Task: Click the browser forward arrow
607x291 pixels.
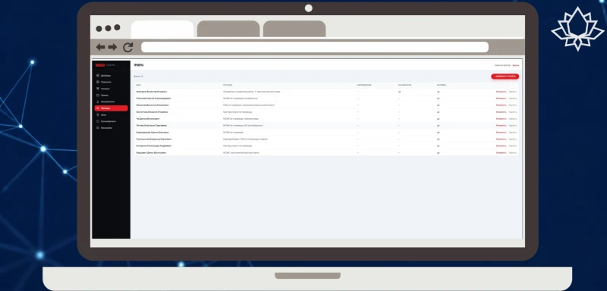Action: (x=112, y=47)
